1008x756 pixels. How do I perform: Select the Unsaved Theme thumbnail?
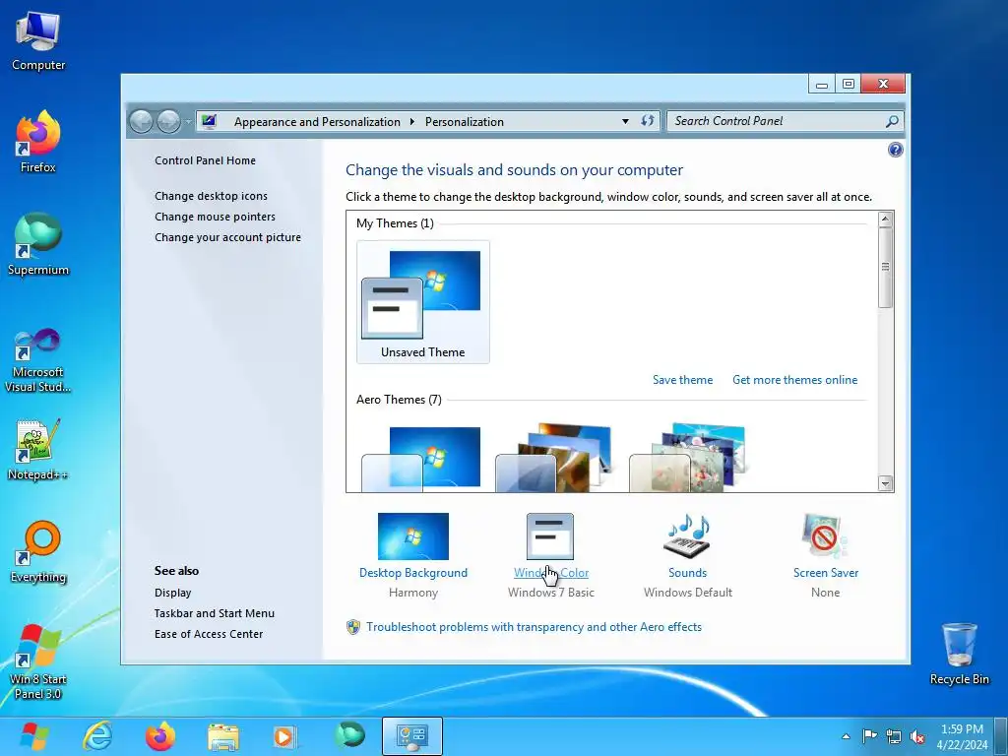(422, 302)
